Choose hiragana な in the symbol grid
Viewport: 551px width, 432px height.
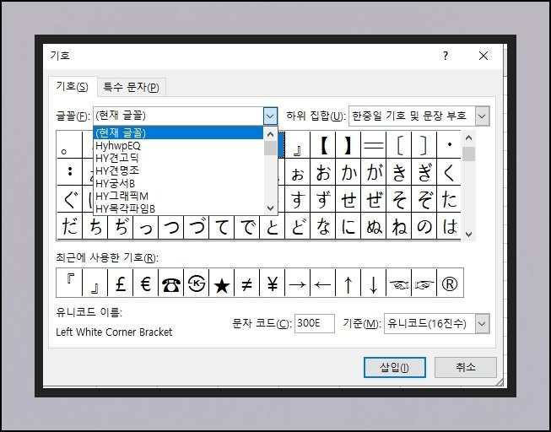pyautogui.click(x=322, y=226)
